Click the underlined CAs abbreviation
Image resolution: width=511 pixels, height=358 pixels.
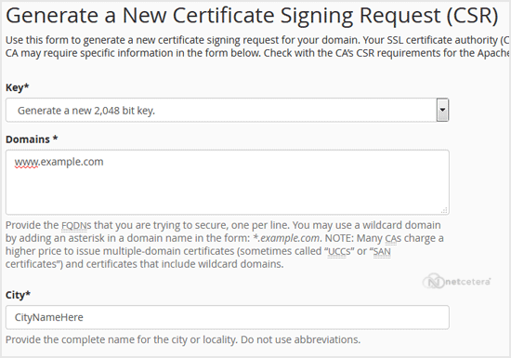click(x=393, y=238)
